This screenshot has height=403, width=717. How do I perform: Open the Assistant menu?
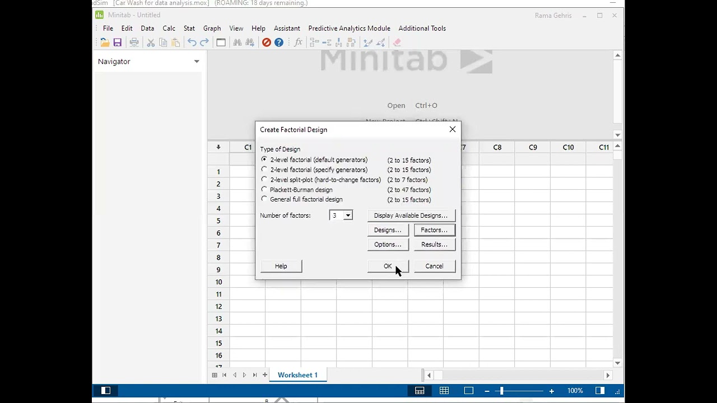pyautogui.click(x=287, y=28)
